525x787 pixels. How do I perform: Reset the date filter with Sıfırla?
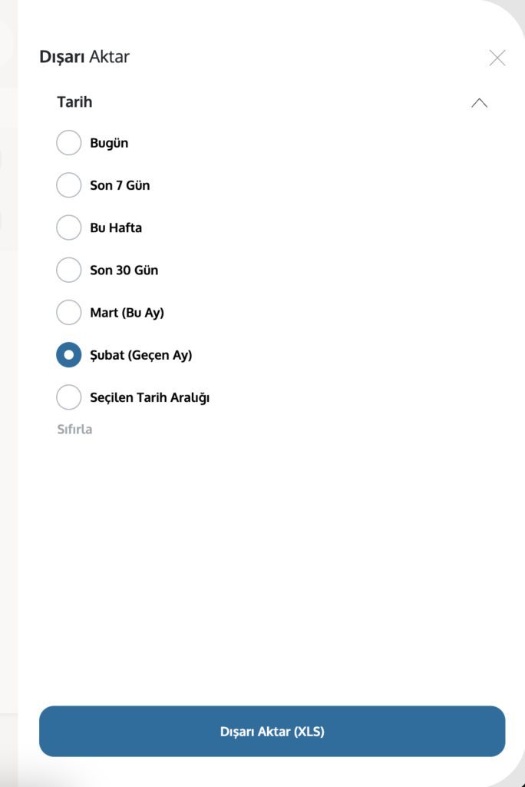click(x=74, y=430)
